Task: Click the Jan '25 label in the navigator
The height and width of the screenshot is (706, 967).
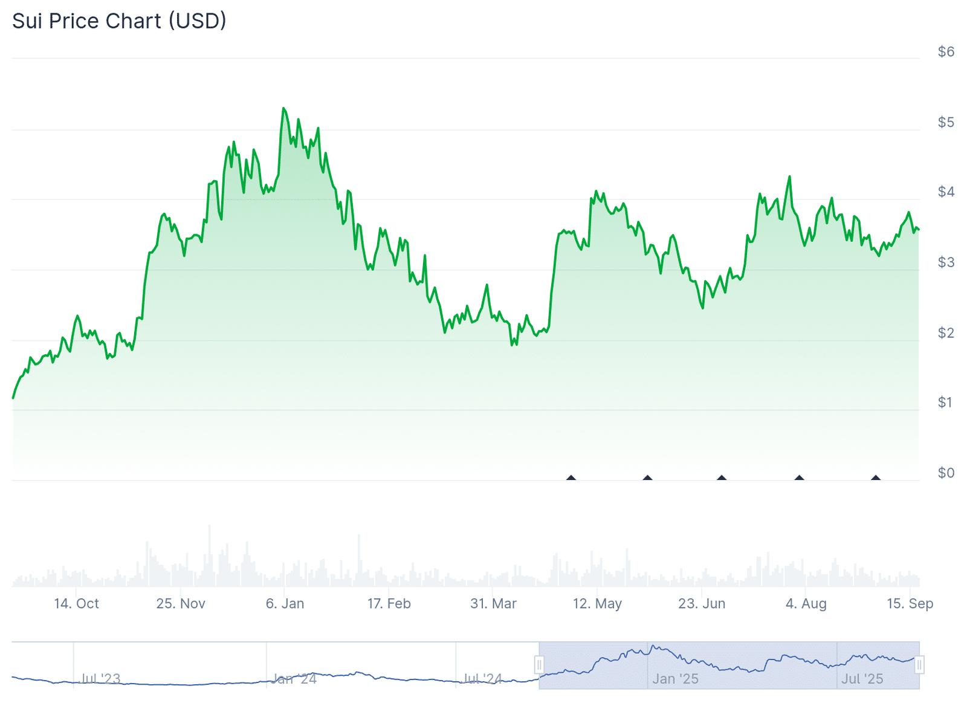Action: coord(675,679)
